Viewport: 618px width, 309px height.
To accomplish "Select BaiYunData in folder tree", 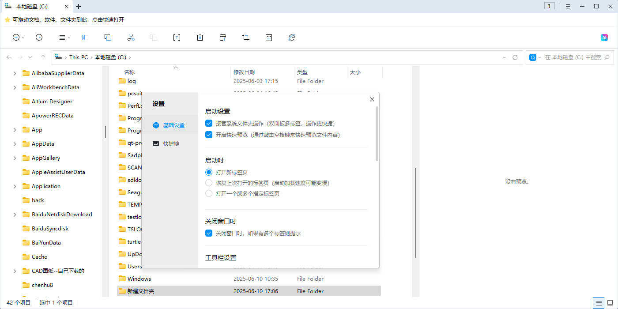I will [46, 243].
